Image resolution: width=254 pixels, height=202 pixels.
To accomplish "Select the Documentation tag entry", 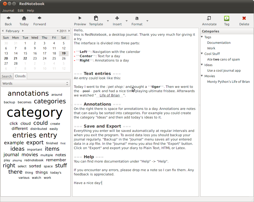I will tap(219, 43).
